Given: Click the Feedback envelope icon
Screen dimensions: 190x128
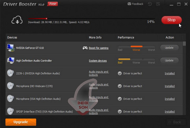Looking at the screenshot, I should pos(129,4).
